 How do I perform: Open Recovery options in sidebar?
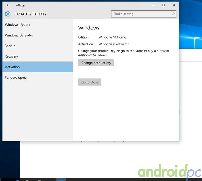click(12, 56)
